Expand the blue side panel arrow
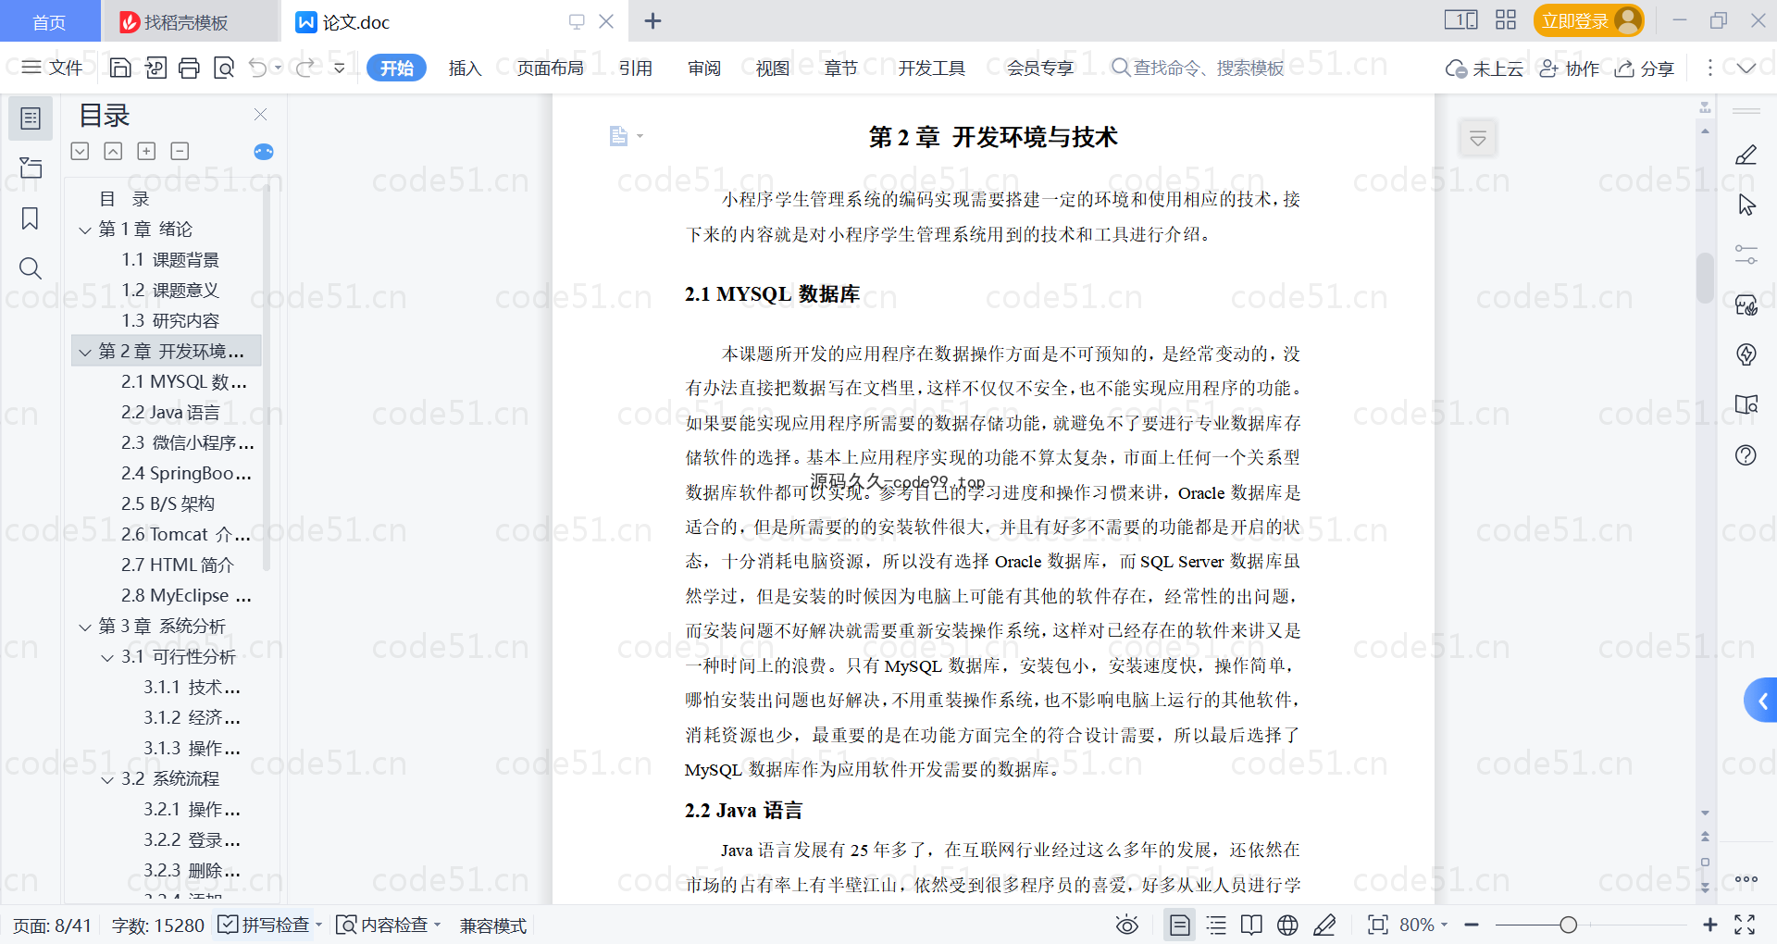This screenshot has height=944, width=1777. click(1761, 701)
